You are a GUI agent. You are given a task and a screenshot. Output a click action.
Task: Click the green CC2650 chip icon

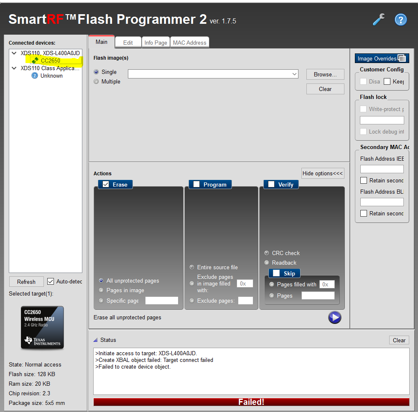pyautogui.click(x=35, y=61)
